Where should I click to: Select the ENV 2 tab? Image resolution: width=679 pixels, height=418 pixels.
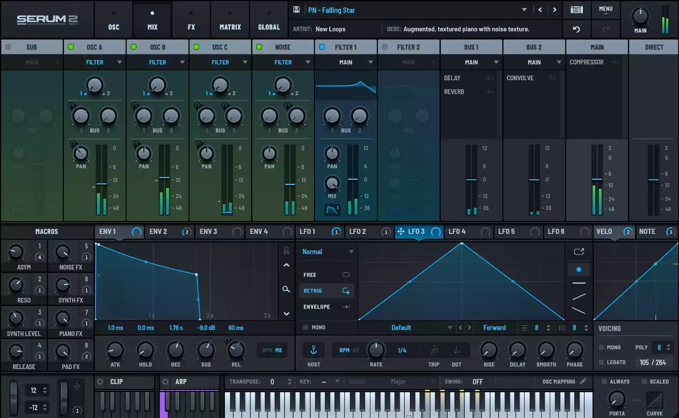point(170,232)
